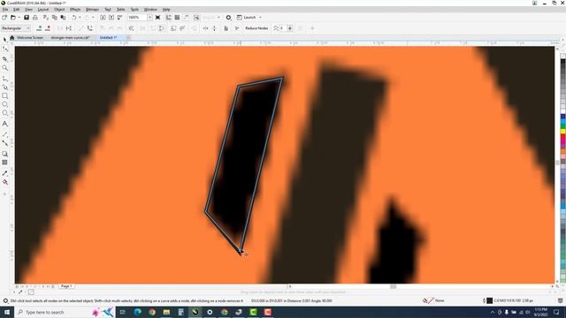Open the Object menu
The image size is (566, 318).
click(59, 10)
